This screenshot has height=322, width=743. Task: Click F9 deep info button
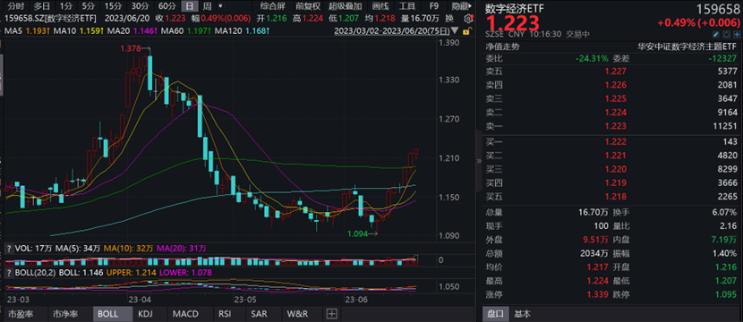[x=433, y=6]
